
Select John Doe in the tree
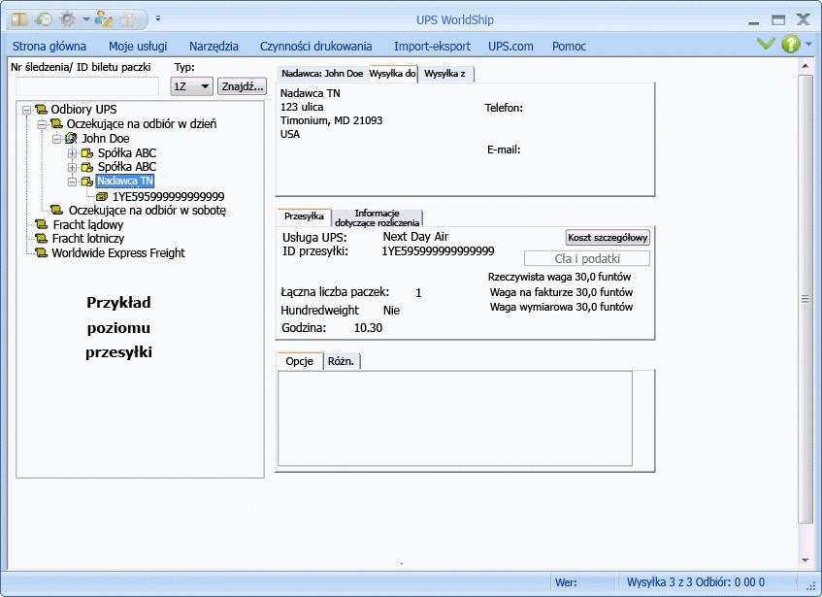pyautogui.click(x=106, y=139)
